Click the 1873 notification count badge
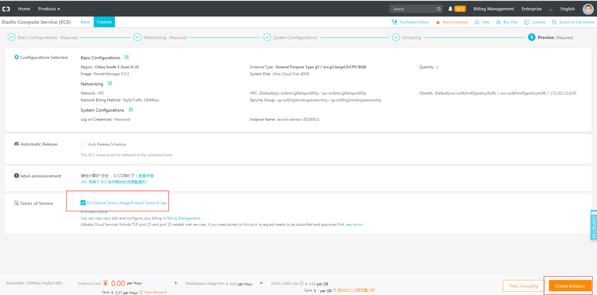The width and height of the screenshot is (597, 295). click(460, 9)
